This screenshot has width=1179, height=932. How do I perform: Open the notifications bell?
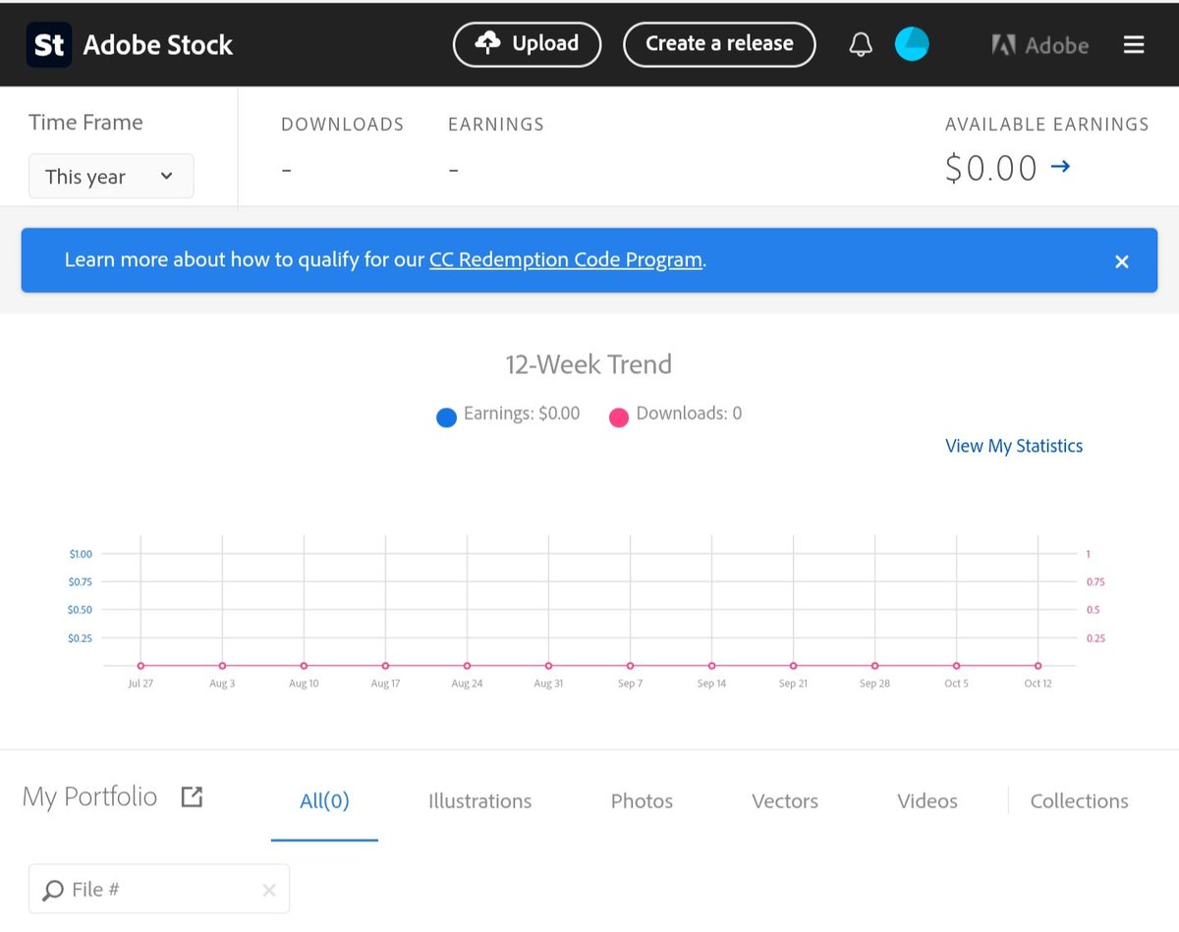[x=861, y=44]
